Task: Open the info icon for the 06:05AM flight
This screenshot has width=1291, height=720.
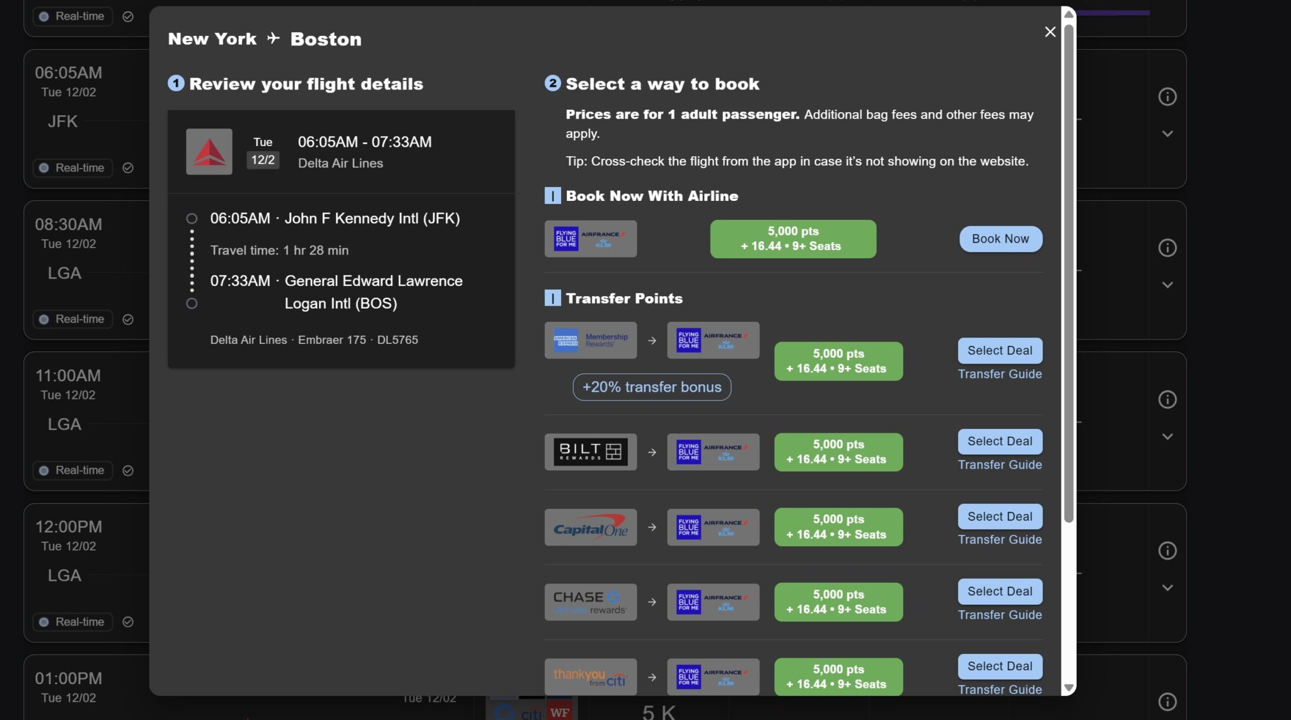Action: click(1167, 96)
